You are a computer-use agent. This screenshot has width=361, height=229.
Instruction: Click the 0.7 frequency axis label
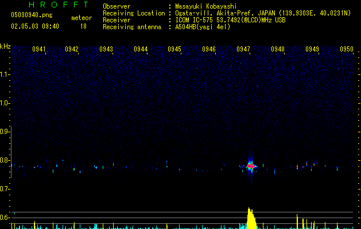5,189
